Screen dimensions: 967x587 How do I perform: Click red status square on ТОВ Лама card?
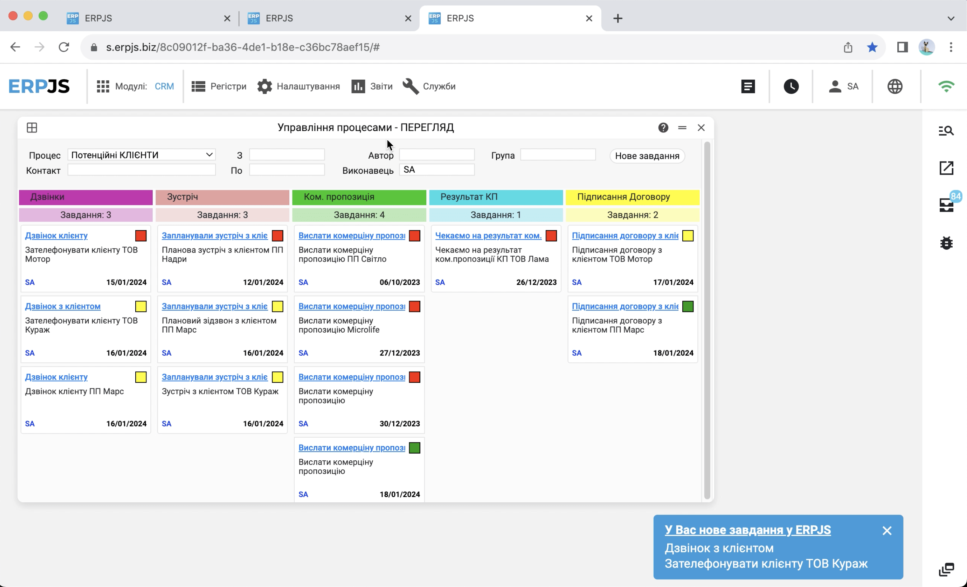[x=551, y=236]
